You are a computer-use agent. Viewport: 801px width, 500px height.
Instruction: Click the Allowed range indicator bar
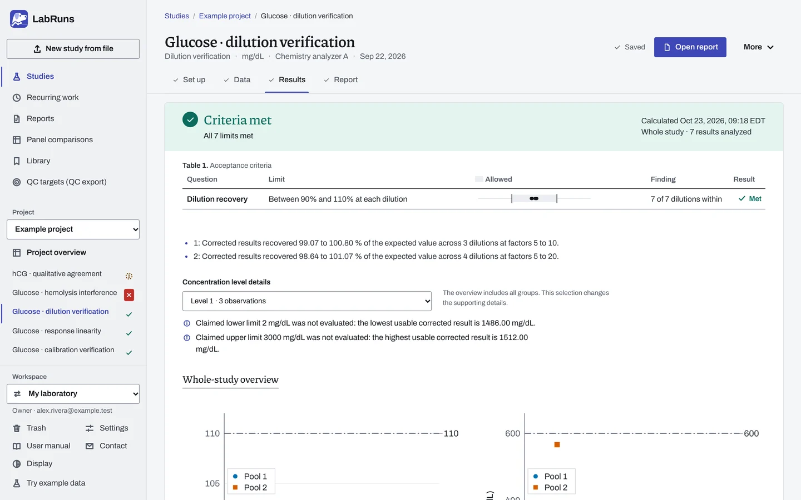[x=534, y=198]
